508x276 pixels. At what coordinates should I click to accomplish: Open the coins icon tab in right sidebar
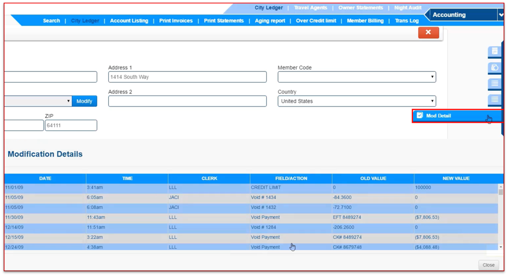[495, 68]
